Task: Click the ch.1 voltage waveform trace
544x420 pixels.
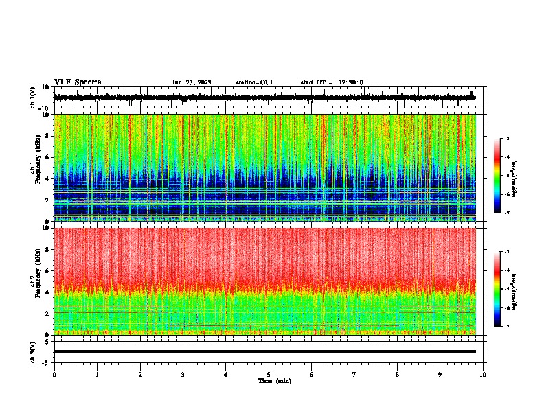Action: pyautogui.click(x=264, y=97)
